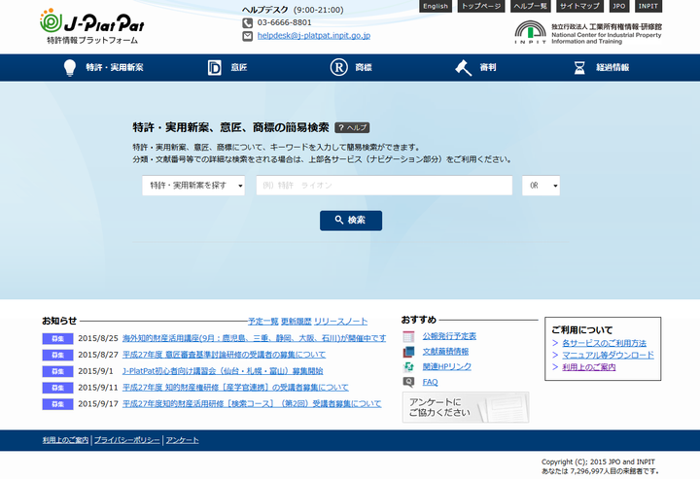Image resolution: width=700 pixels, height=479 pixels.
Task: Open footer アンケート link
Action: 182,440
